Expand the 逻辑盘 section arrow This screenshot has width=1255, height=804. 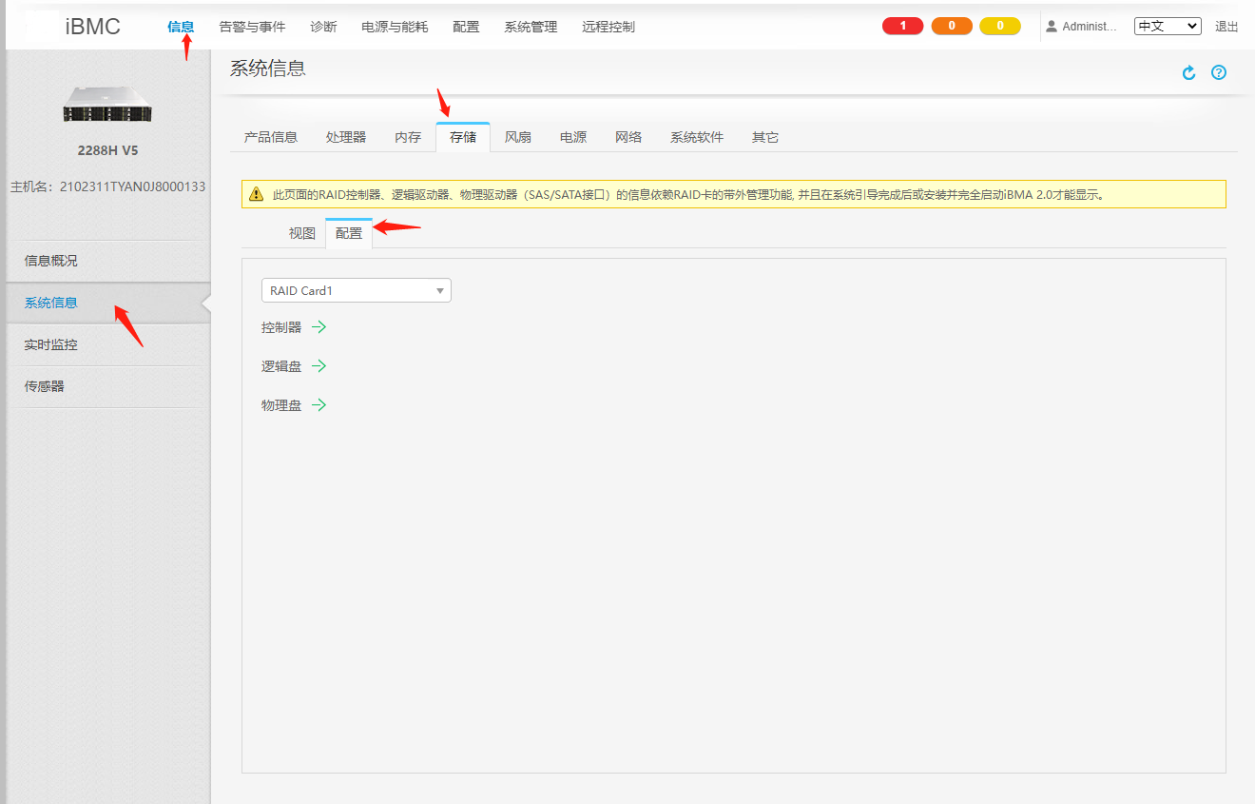pyautogui.click(x=319, y=366)
